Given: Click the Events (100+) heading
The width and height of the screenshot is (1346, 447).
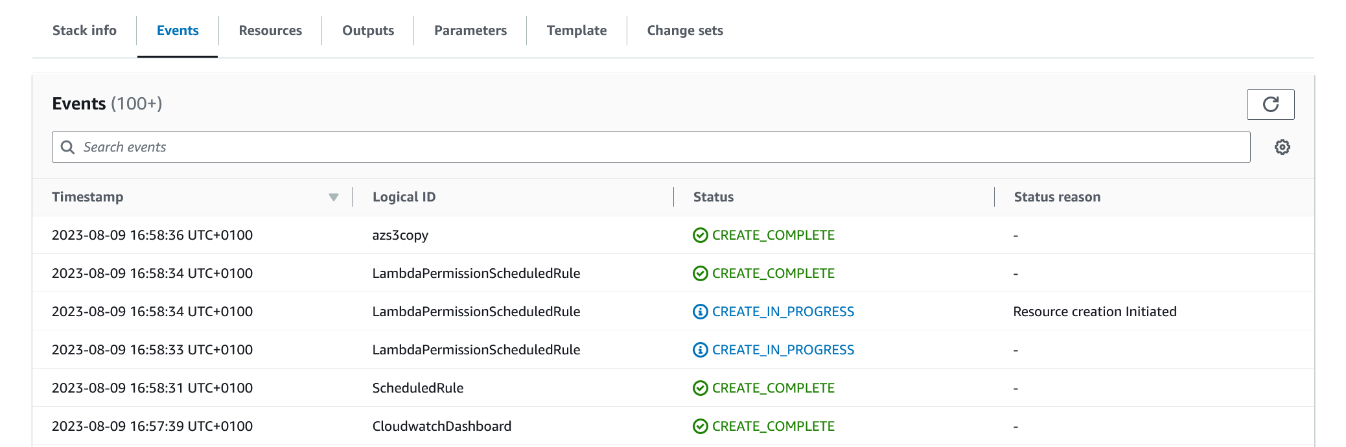Looking at the screenshot, I should pyautogui.click(x=107, y=104).
